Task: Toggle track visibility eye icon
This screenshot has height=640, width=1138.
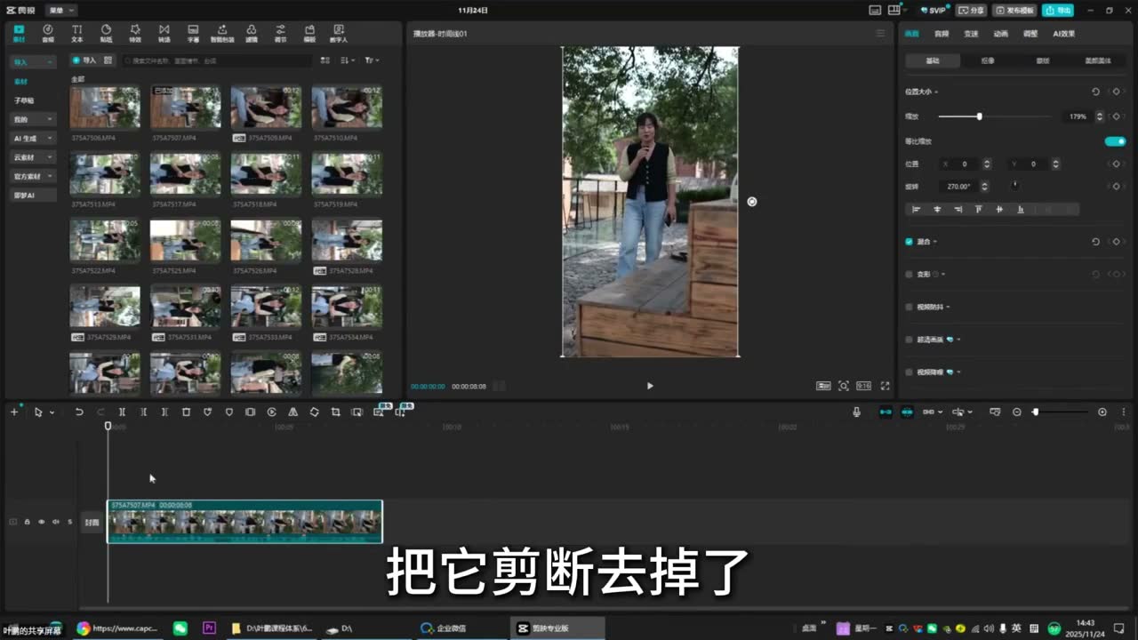Action: (41, 522)
